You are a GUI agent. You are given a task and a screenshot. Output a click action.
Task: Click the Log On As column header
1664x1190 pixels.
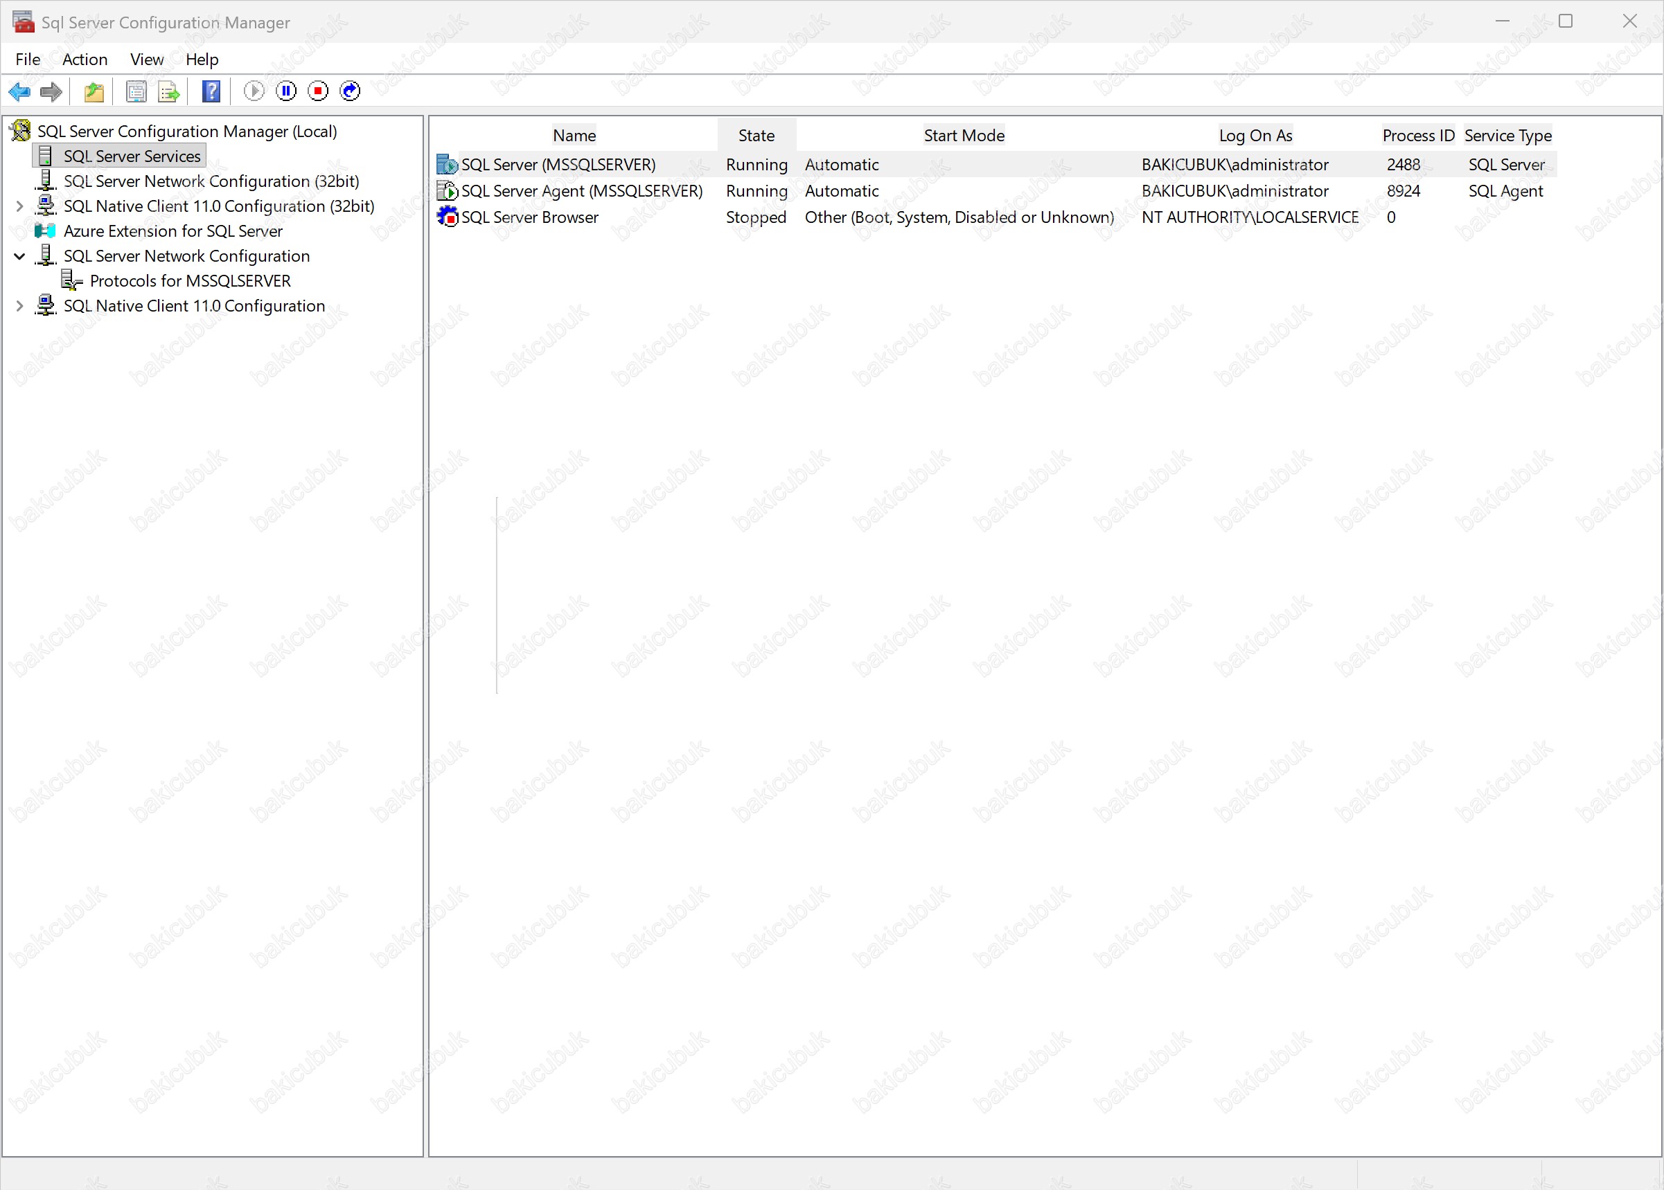(x=1255, y=136)
